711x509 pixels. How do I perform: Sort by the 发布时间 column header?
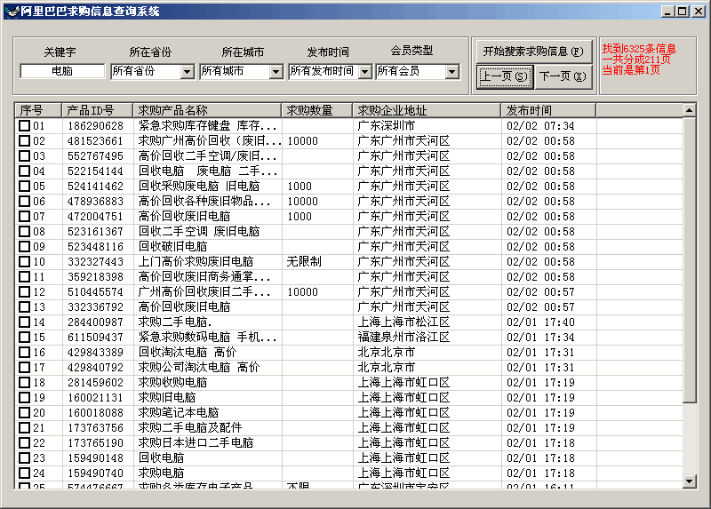(x=548, y=110)
